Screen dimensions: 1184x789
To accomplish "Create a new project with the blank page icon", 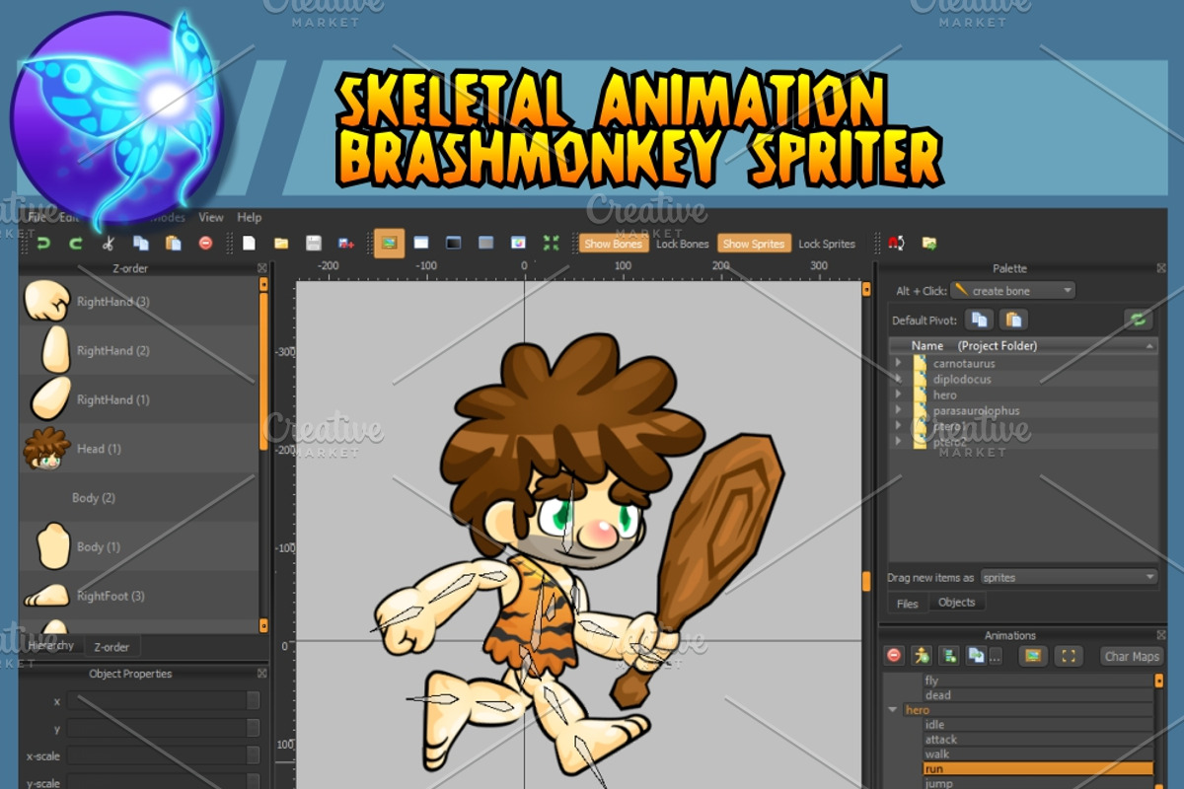I will point(249,243).
